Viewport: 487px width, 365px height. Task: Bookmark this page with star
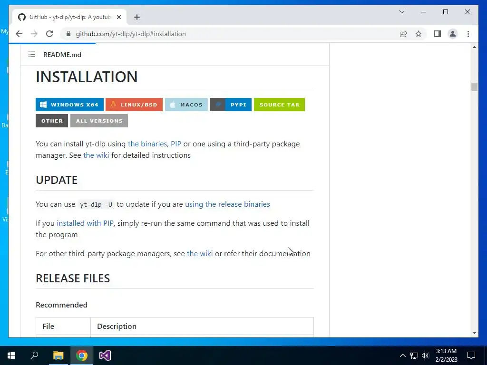419,34
